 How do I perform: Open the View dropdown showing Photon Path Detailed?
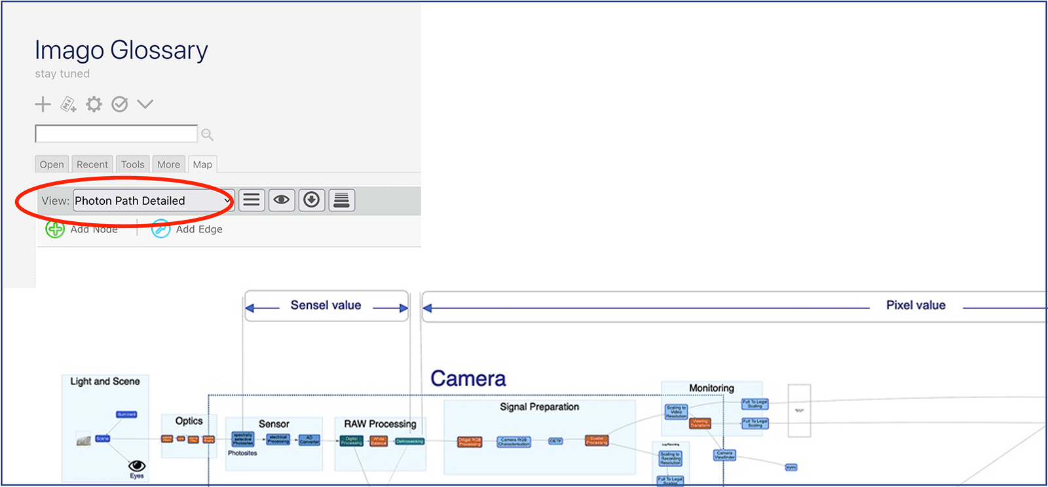[x=153, y=200]
